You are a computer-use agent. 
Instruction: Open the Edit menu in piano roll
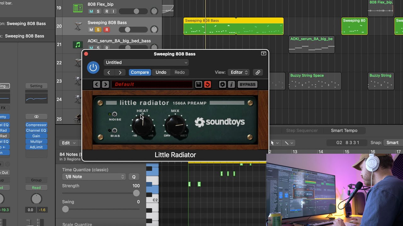(x=69, y=143)
